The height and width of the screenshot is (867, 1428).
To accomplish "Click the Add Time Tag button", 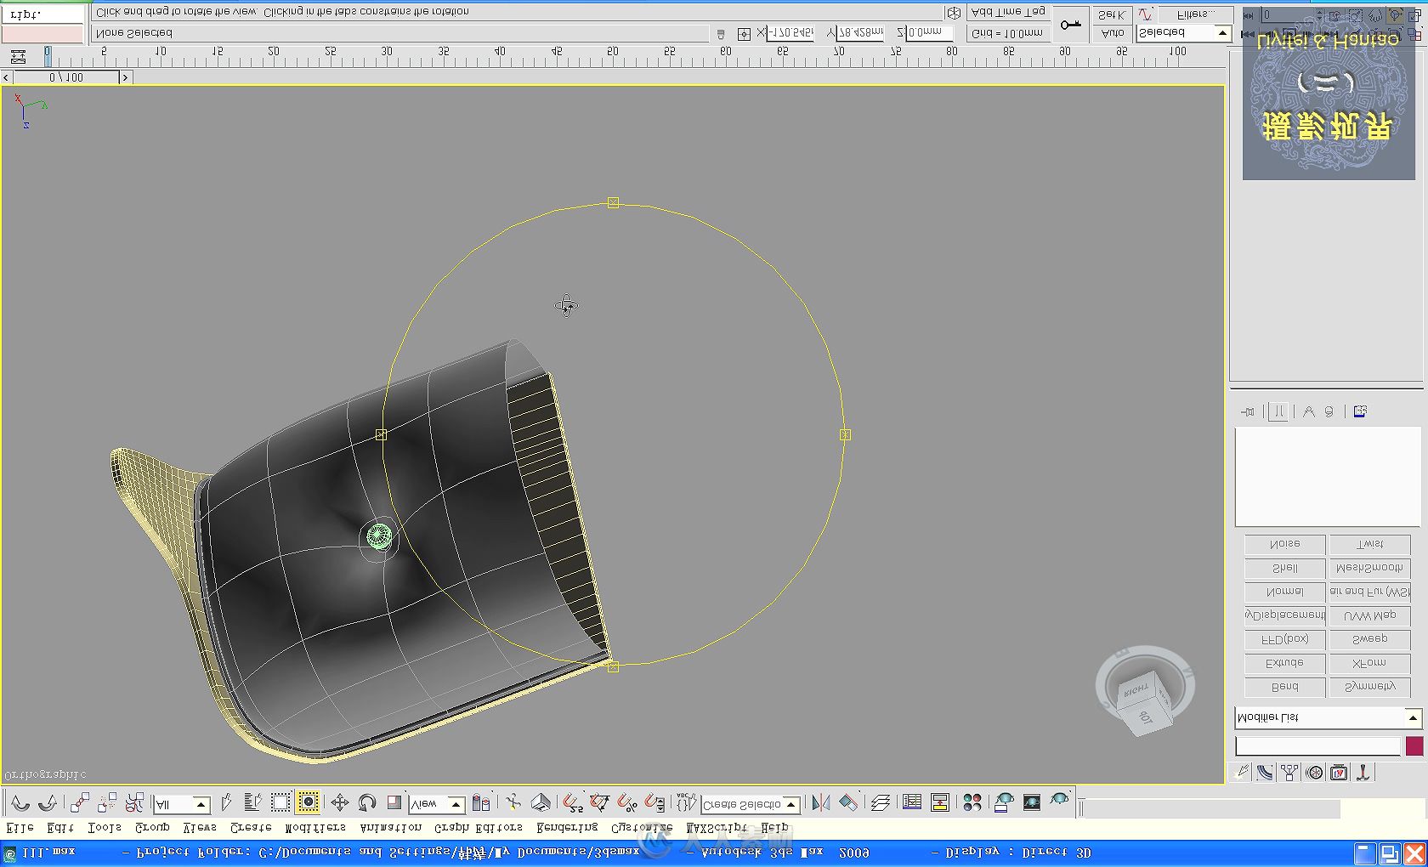I will [1008, 13].
